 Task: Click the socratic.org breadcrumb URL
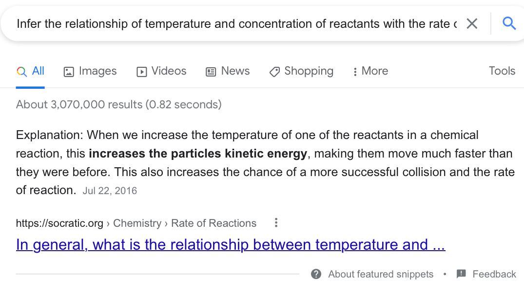(59, 223)
